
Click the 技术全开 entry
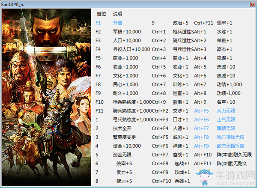pos(122,128)
